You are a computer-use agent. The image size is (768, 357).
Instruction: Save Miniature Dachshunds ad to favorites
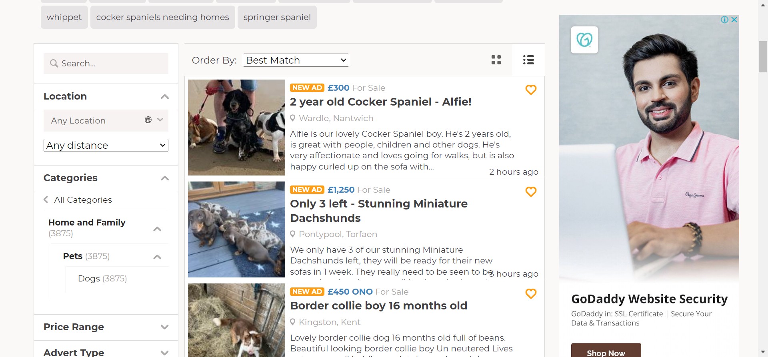click(530, 192)
